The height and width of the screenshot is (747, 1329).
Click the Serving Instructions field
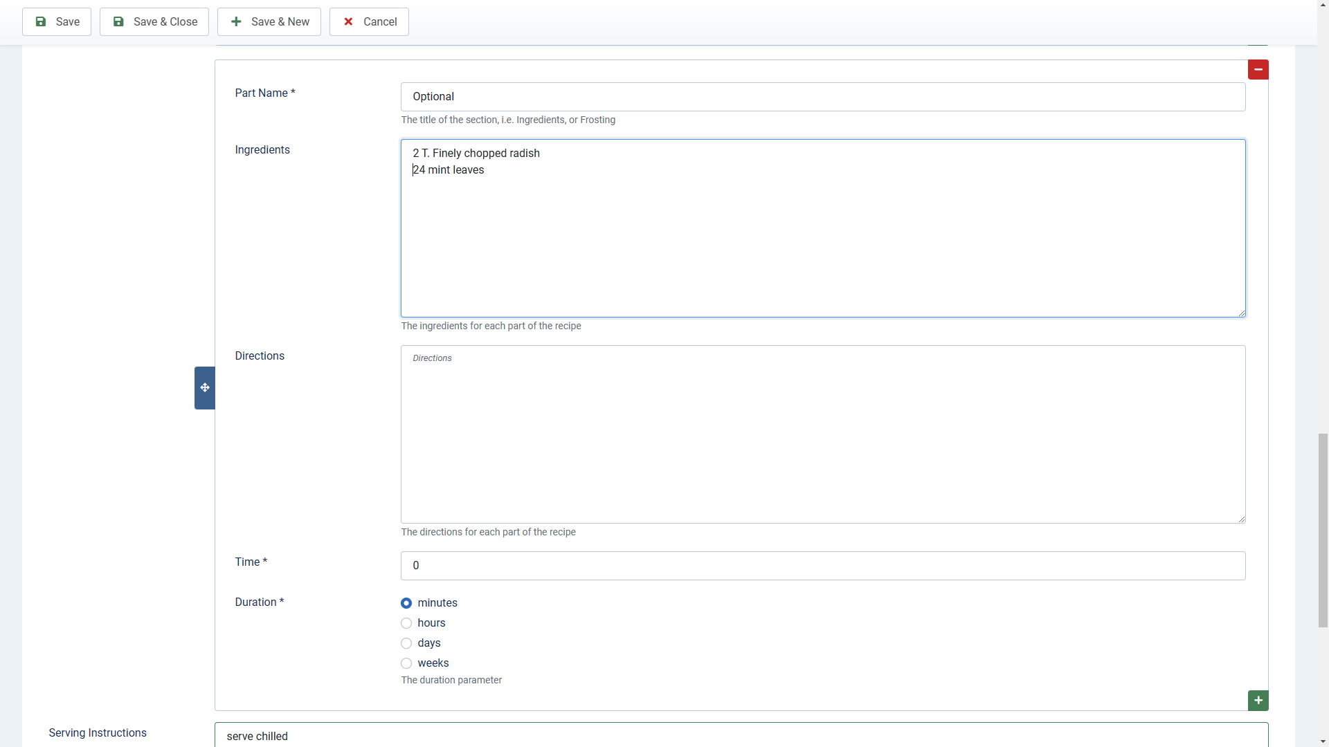[741, 736]
